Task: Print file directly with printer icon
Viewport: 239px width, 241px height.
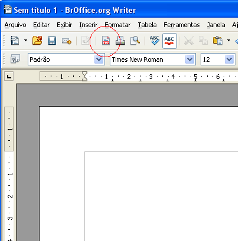Action: click(120, 41)
